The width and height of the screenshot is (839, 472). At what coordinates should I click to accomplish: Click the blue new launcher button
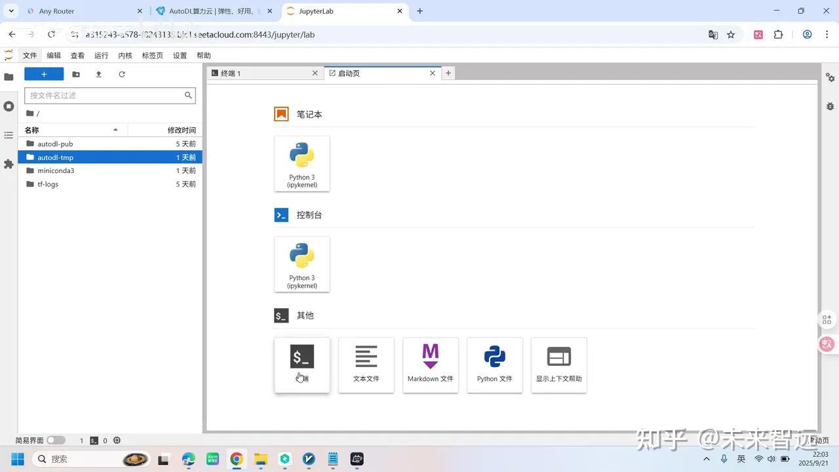pyautogui.click(x=44, y=74)
